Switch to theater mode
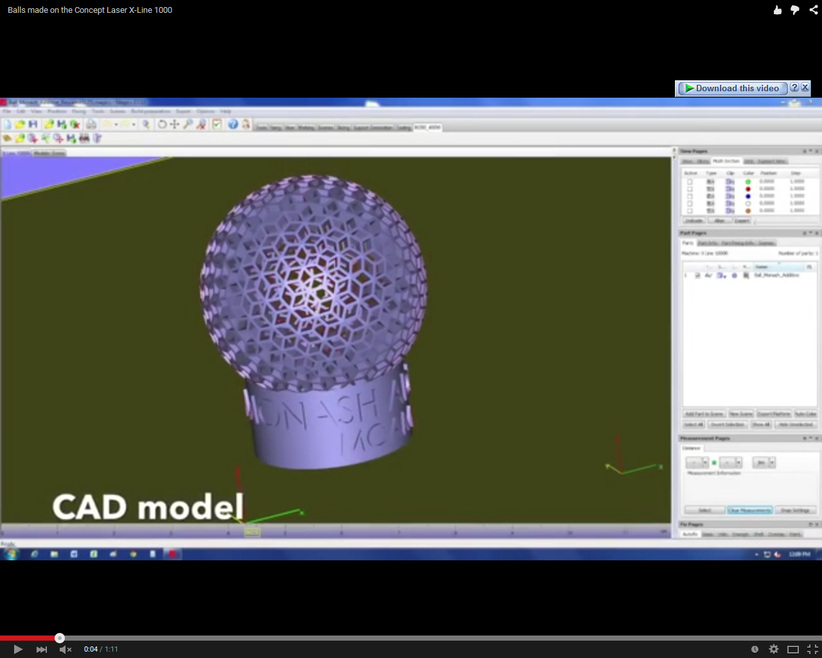 coord(793,649)
